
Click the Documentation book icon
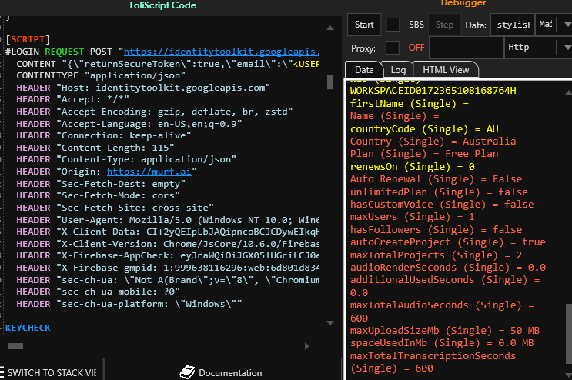click(187, 372)
